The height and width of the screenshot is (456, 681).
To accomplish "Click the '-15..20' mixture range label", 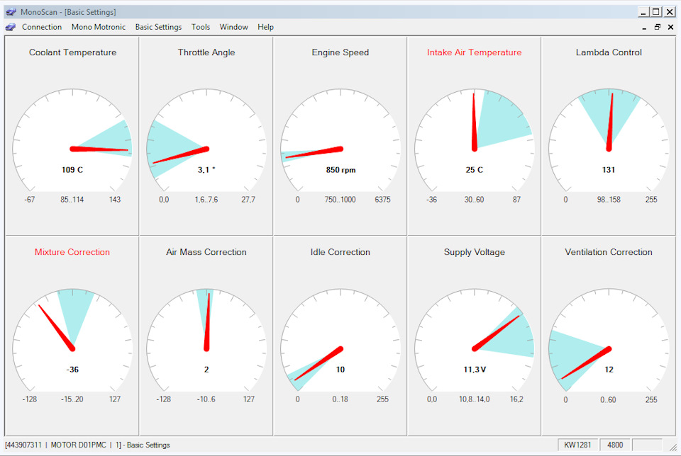I will point(72,399).
